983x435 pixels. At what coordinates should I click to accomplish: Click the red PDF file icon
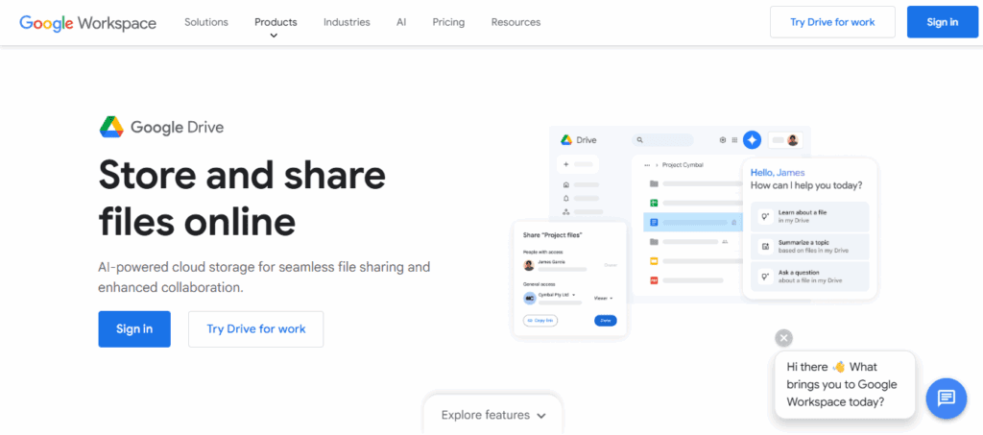click(x=653, y=280)
